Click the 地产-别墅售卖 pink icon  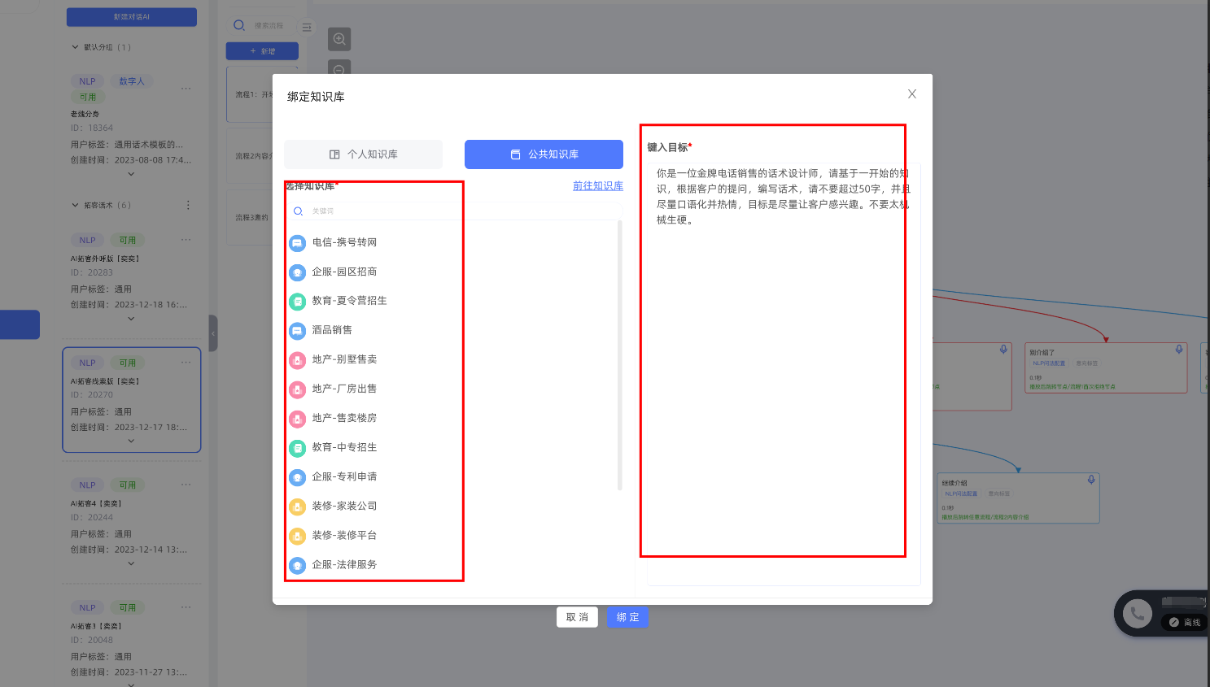tap(298, 359)
